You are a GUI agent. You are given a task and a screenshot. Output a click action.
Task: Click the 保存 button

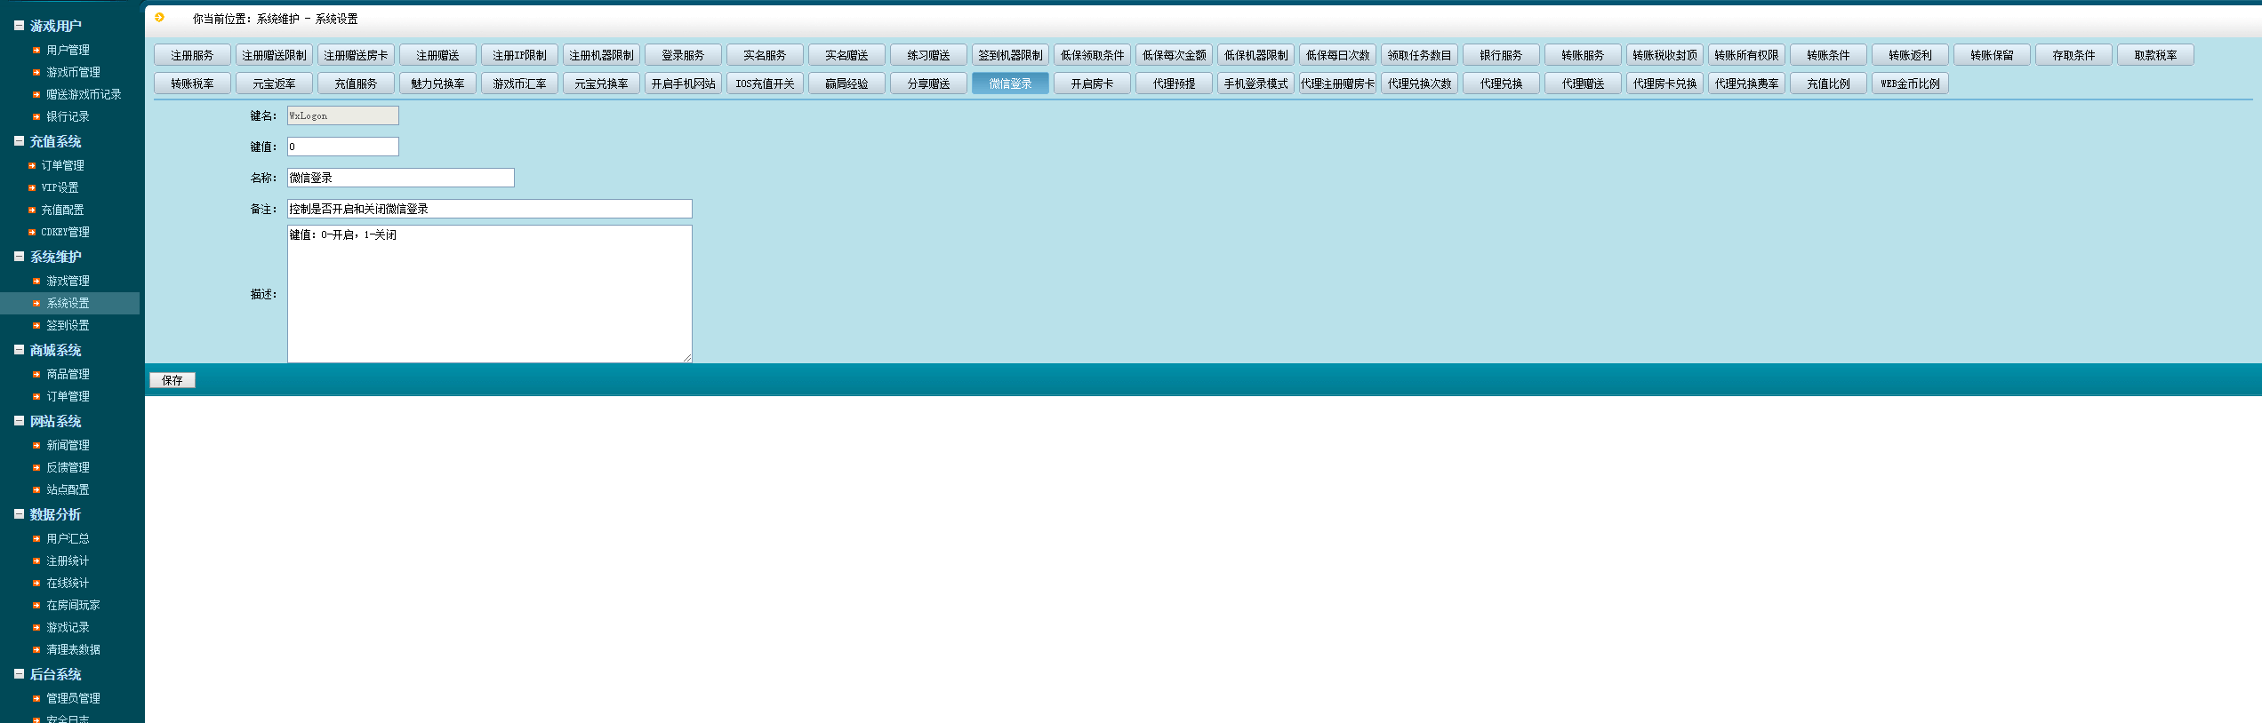point(172,380)
